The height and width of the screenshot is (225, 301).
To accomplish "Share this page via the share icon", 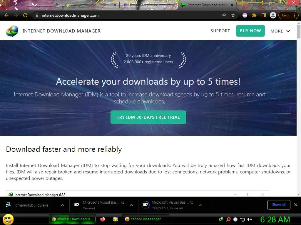I will 224,15.
